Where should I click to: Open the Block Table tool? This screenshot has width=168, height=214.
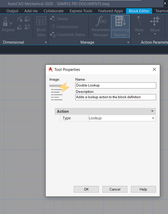tap(41, 26)
